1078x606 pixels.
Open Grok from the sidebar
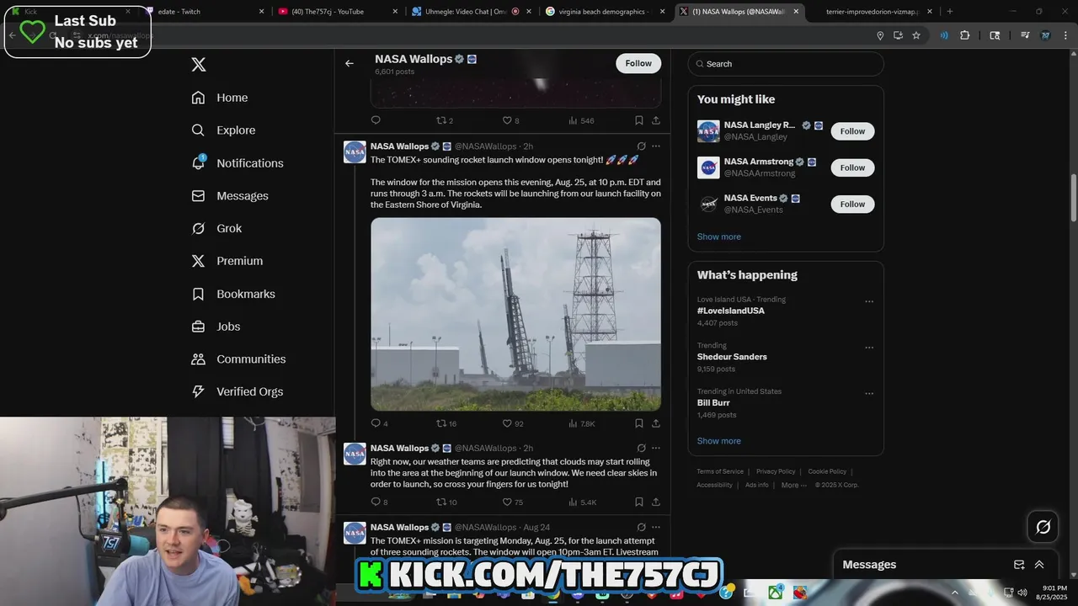pyautogui.click(x=216, y=229)
